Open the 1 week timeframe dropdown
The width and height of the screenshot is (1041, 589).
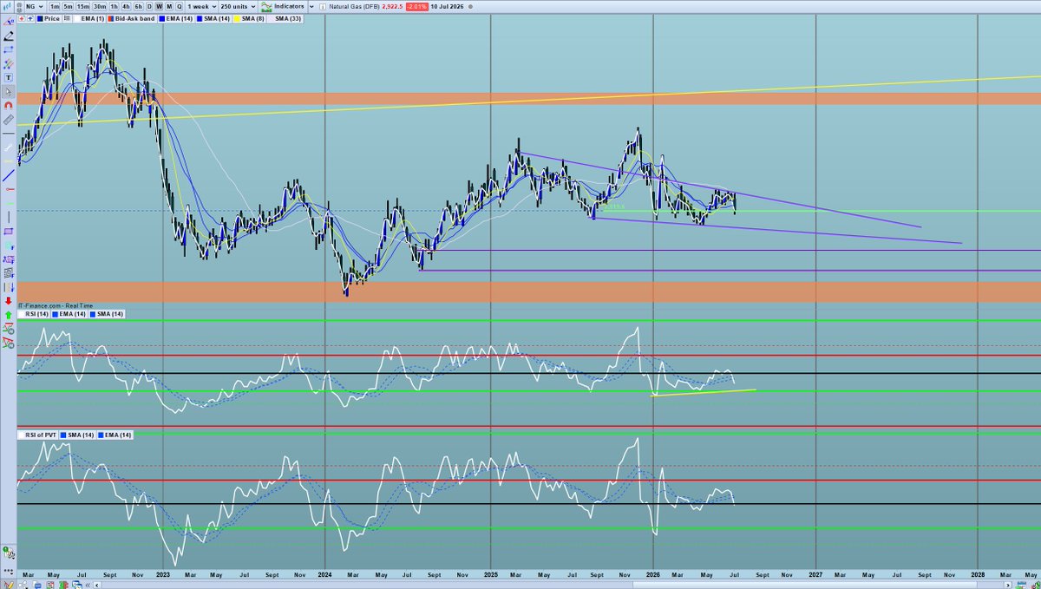(201, 7)
